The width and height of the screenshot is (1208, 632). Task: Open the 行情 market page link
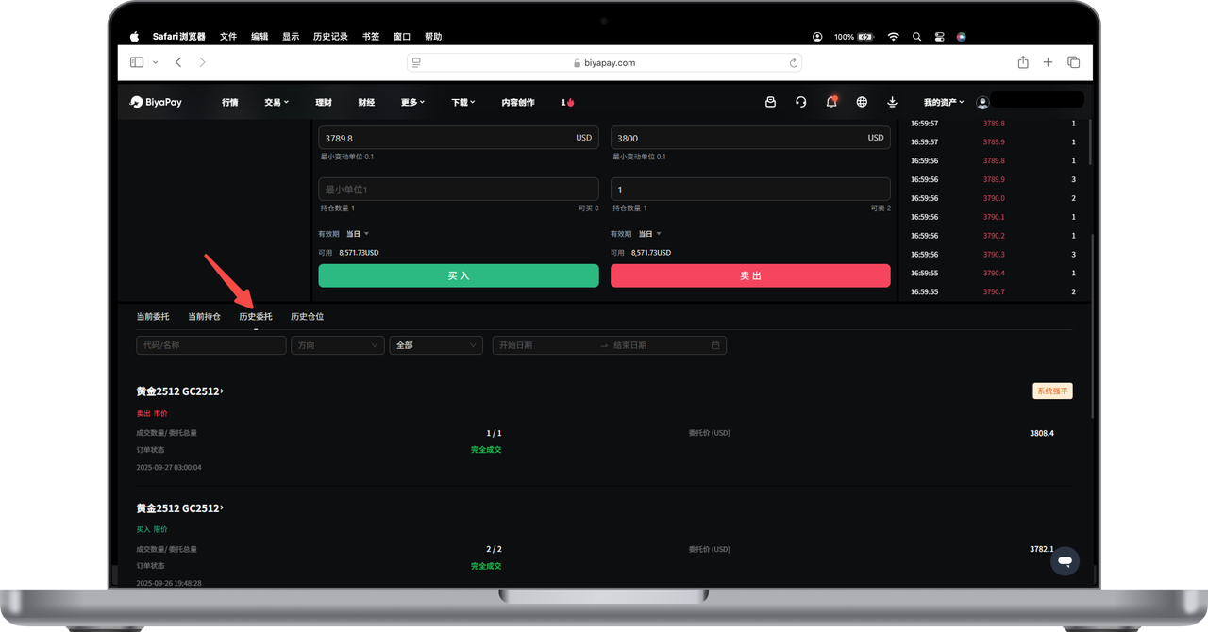tap(230, 102)
